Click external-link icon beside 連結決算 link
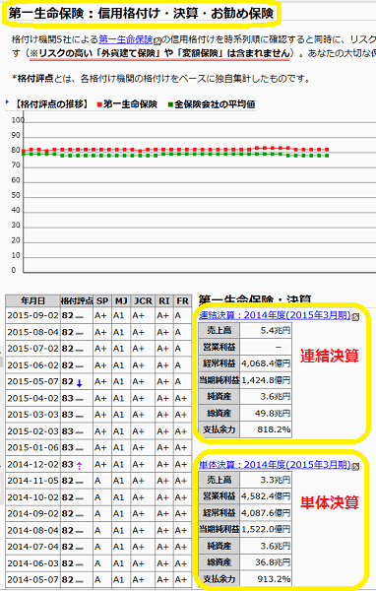Viewport: 376px width, 591px height. 355,317
